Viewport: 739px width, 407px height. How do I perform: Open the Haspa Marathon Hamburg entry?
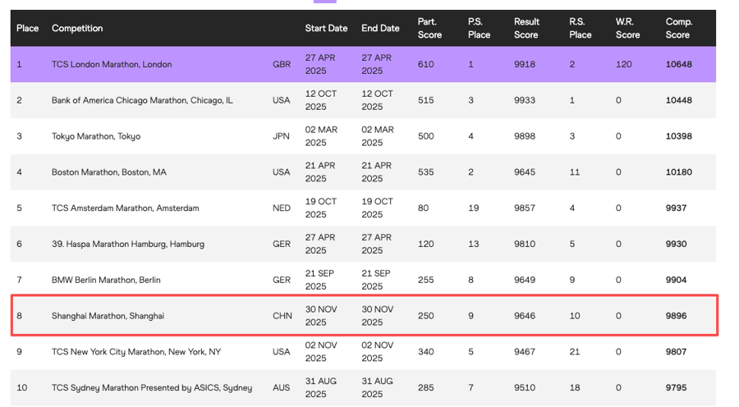coord(128,245)
